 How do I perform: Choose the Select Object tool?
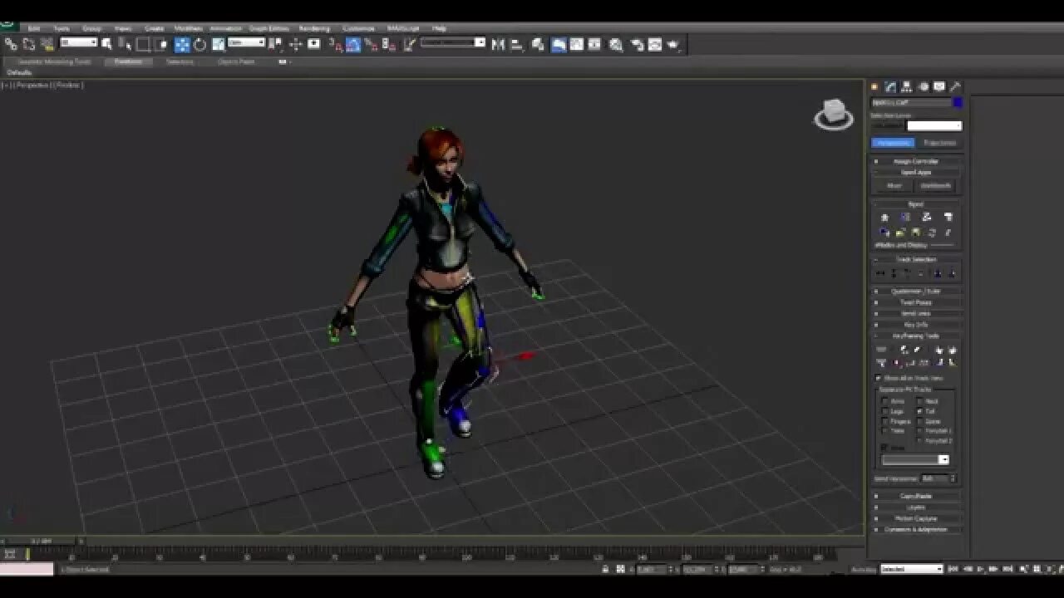[x=106, y=44]
